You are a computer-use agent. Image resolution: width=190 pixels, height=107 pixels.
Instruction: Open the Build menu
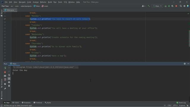click(50, 2)
